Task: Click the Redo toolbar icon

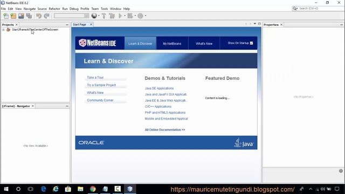Action: click(46, 16)
